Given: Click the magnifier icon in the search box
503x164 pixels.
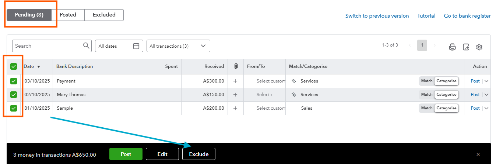Looking at the screenshot, I should [x=86, y=46].
